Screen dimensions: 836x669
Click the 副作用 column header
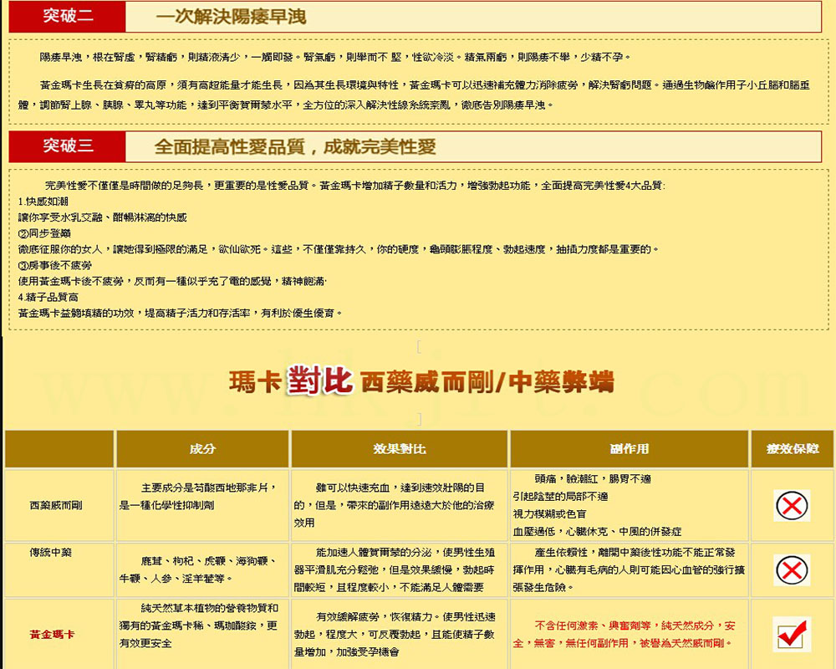tap(629, 449)
